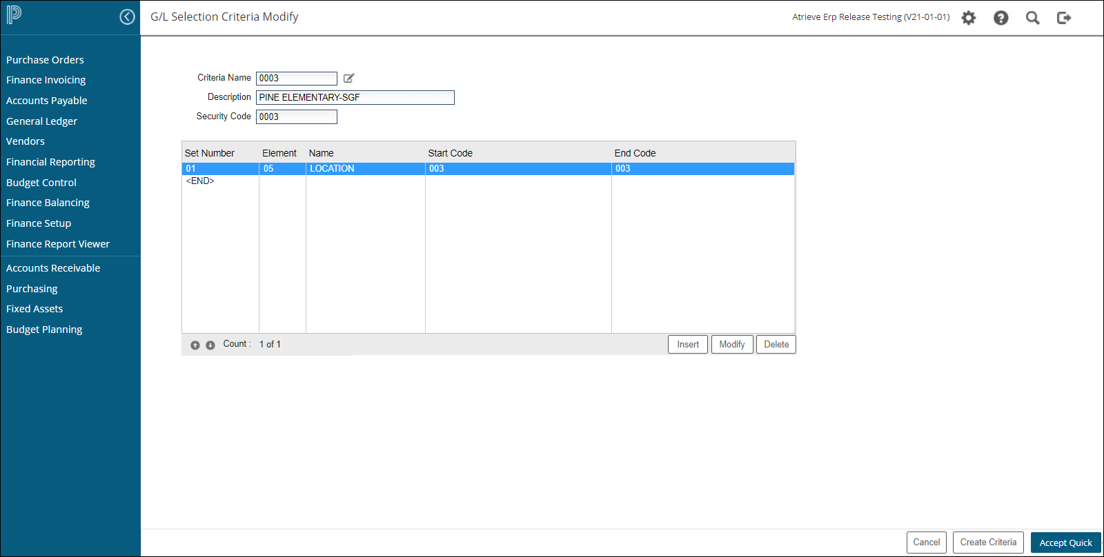This screenshot has width=1104, height=557.
Task: Click the PowerSchool logo
Action: coord(14,14)
